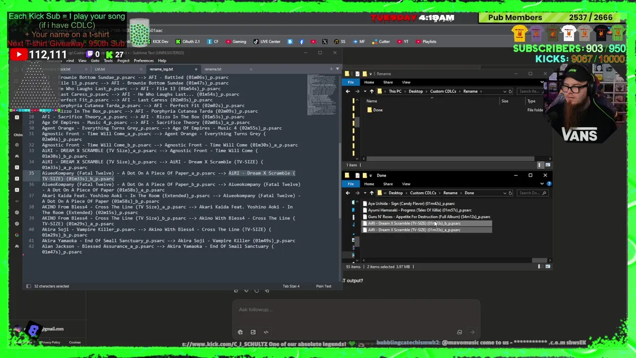Click This PC breadcrumb in Rename window
Screen dimensions: 636x358
(395, 91)
